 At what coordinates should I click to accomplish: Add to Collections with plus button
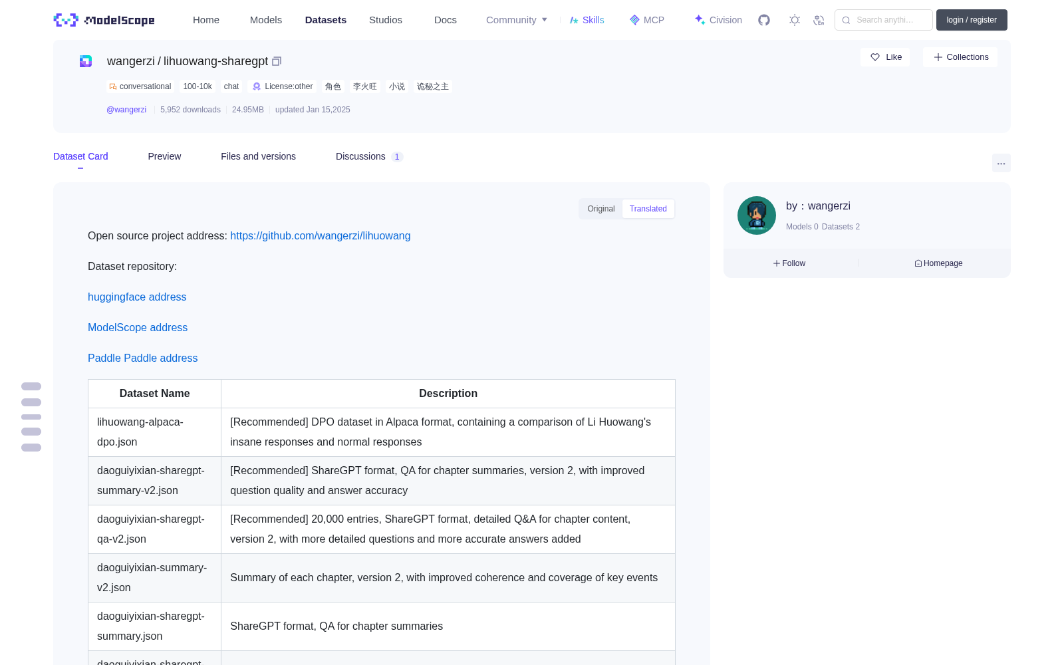(960, 57)
